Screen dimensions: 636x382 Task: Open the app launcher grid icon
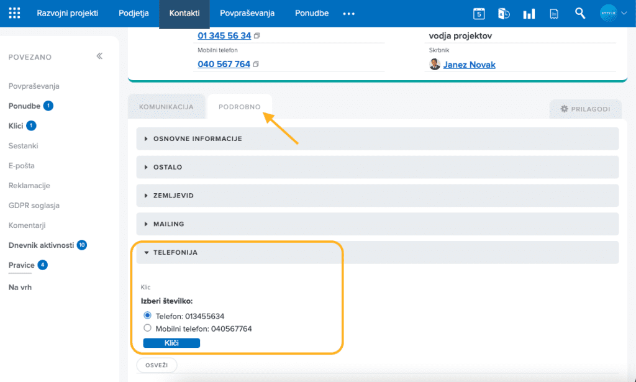tap(14, 14)
